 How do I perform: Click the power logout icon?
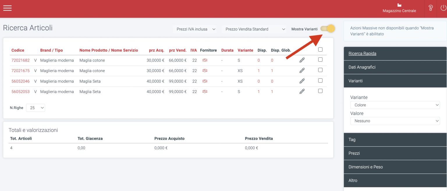tap(443, 8)
